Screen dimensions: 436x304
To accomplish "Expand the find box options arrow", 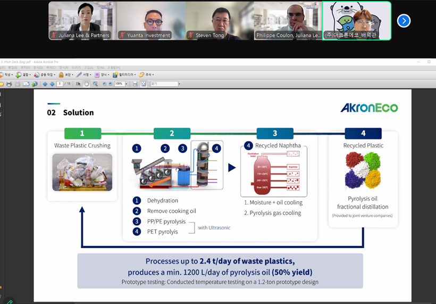I will tap(179, 84).
